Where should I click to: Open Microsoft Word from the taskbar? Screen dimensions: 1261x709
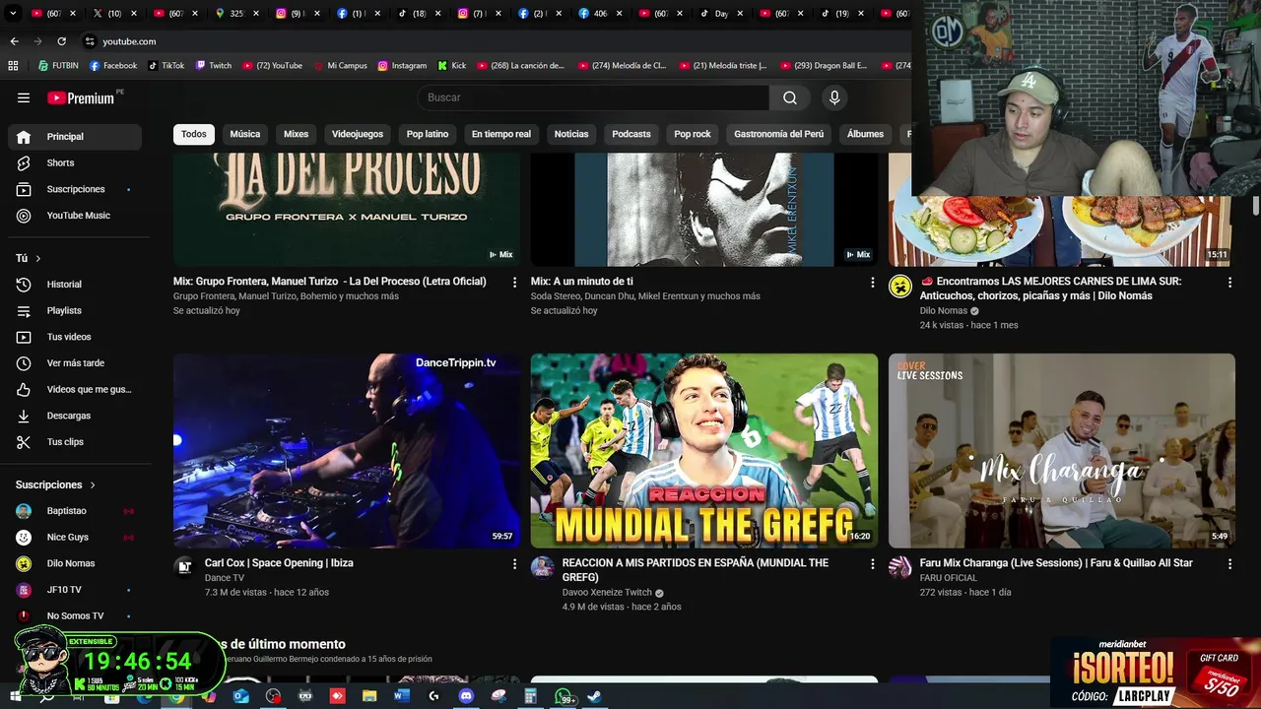coord(401,696)
